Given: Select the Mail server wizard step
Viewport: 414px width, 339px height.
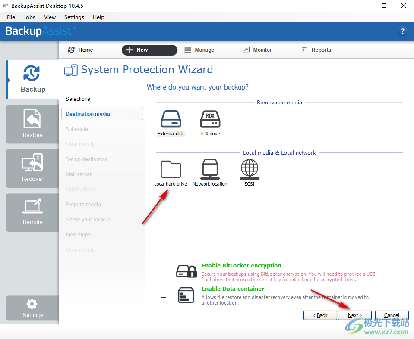Looking at the screenshot, I should click(x=79, y=174).
